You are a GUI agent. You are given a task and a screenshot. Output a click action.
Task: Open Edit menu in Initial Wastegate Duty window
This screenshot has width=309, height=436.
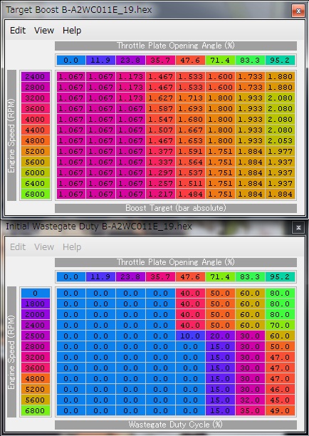[x=18, y=247]
